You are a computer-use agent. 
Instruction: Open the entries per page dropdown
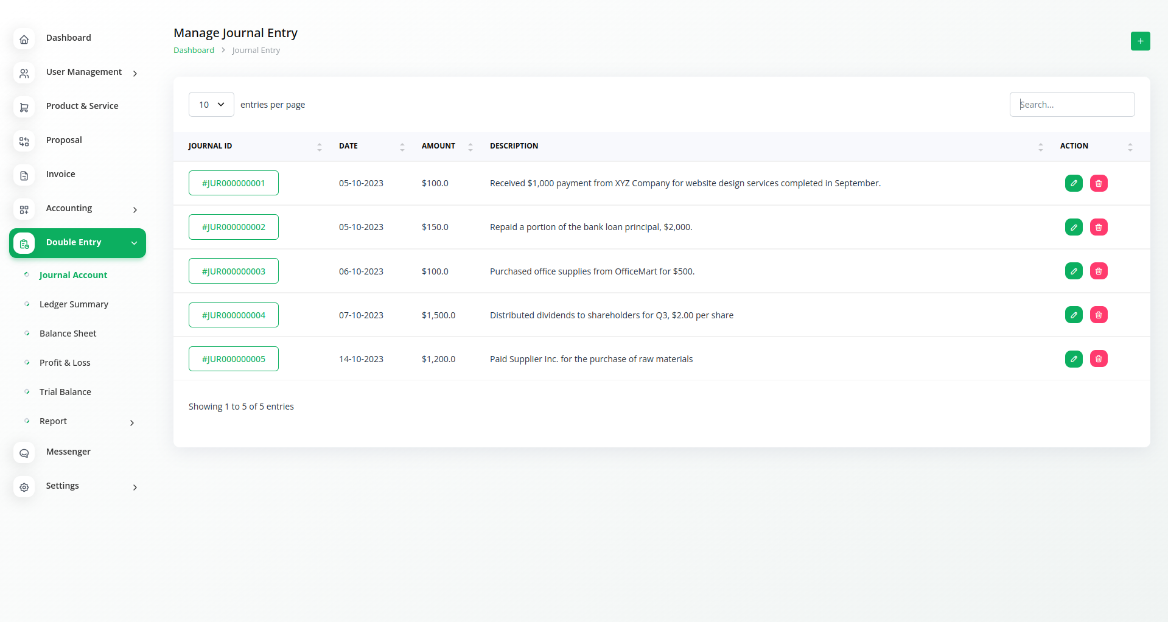211,105
